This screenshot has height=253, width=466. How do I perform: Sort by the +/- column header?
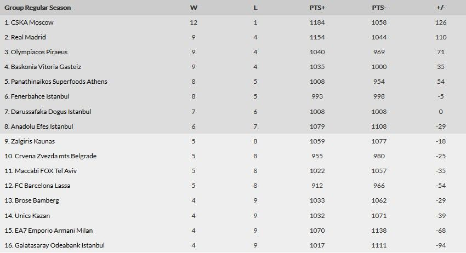(x=441, y=8)
